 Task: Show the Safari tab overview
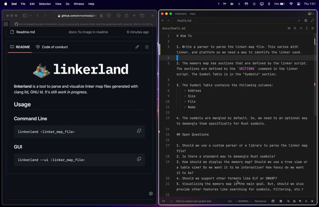[142, 15]
